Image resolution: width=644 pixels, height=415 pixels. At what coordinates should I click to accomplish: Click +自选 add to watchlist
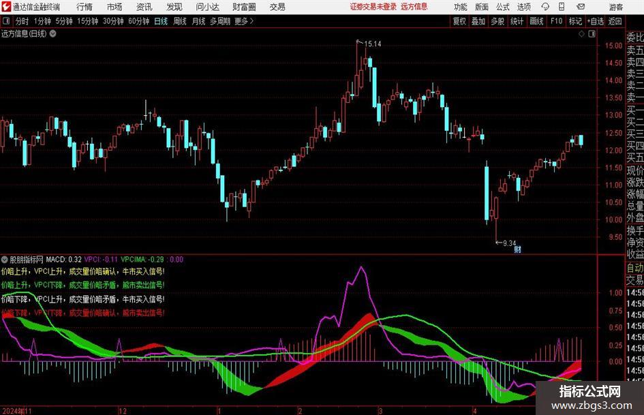(595, 21)
